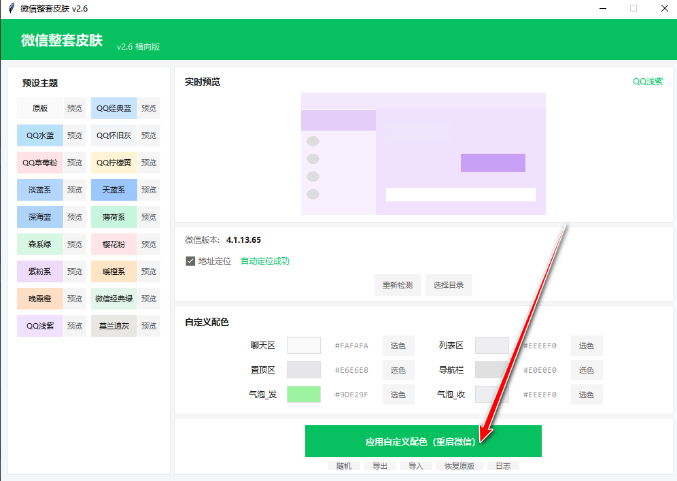Click the 置顶区 color swatch
This screenshot has width=677, height=481.
tap(304, 370)
